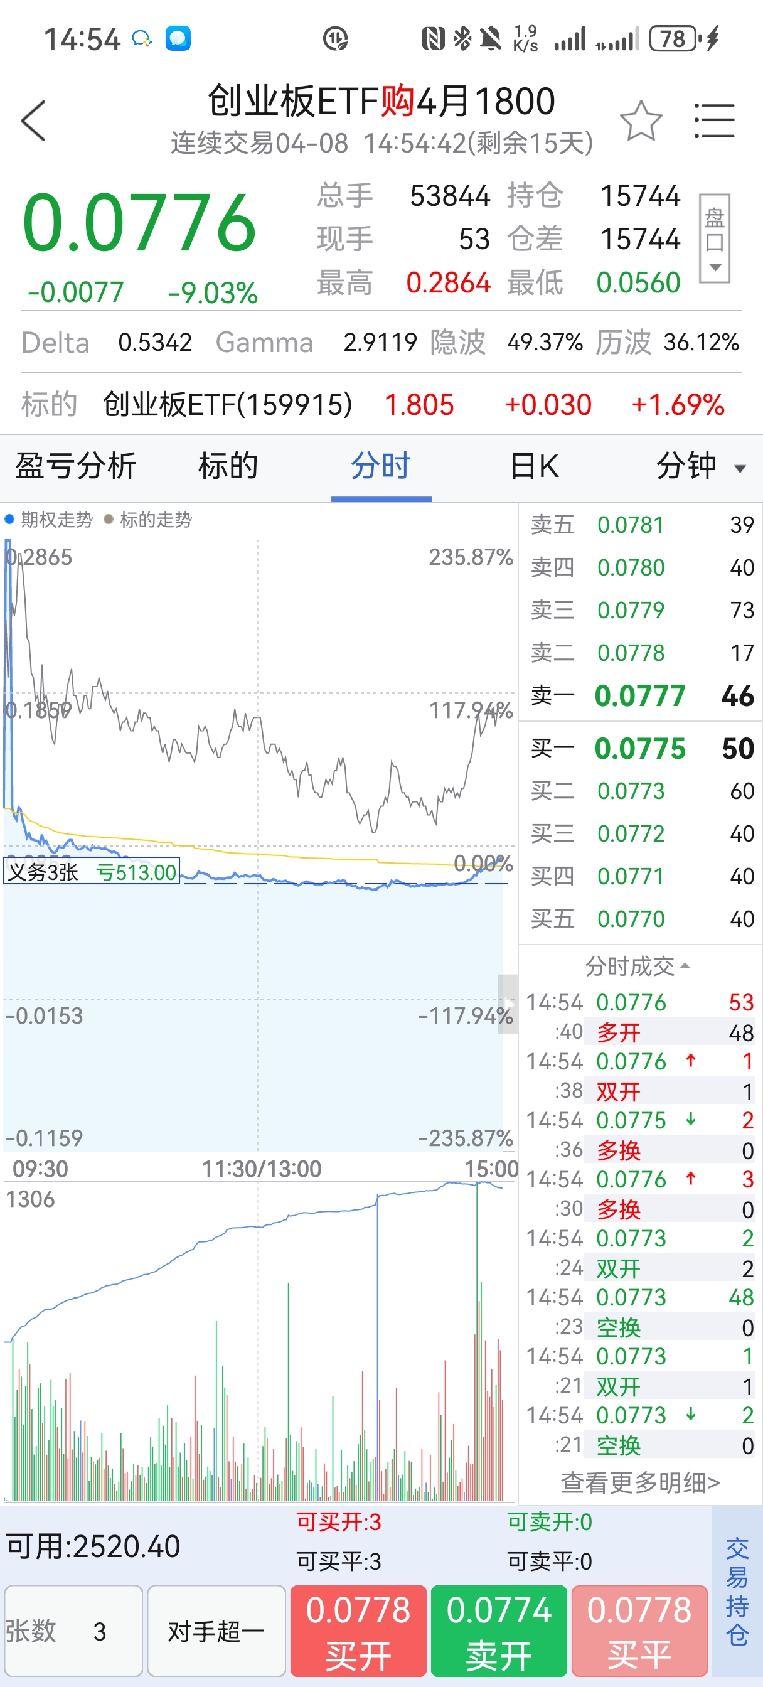Tap the back arrow icon
This screenshot has width=763, height=1687.
33,120
